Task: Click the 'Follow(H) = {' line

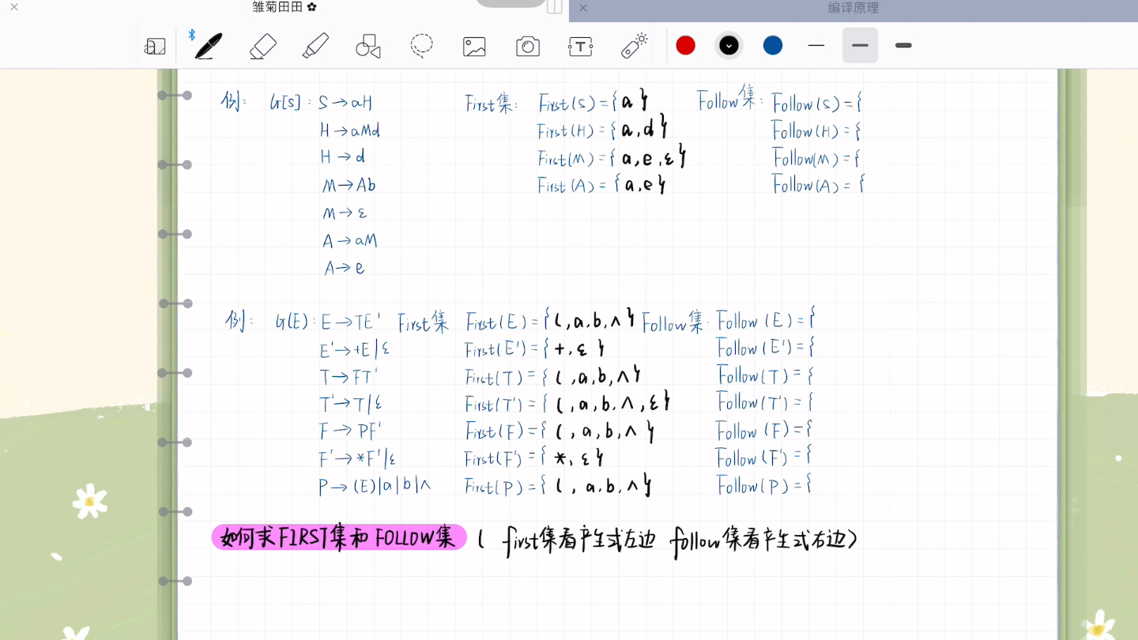Action: (x=816, y=131)
